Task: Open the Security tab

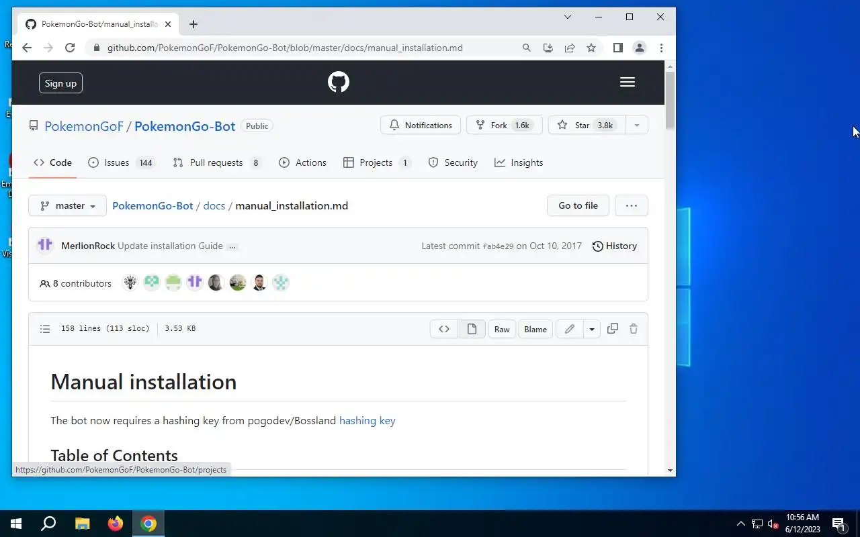Action: [x=453, y=162]
